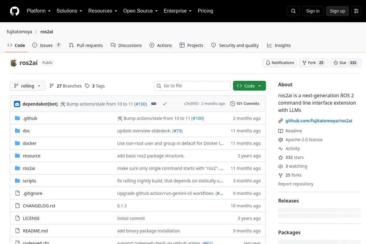Image resolution: width=366 pixels, height=244 pixels.
Task: Click the green check status icon
Action: pyautogui.click(x=165, y=104)
